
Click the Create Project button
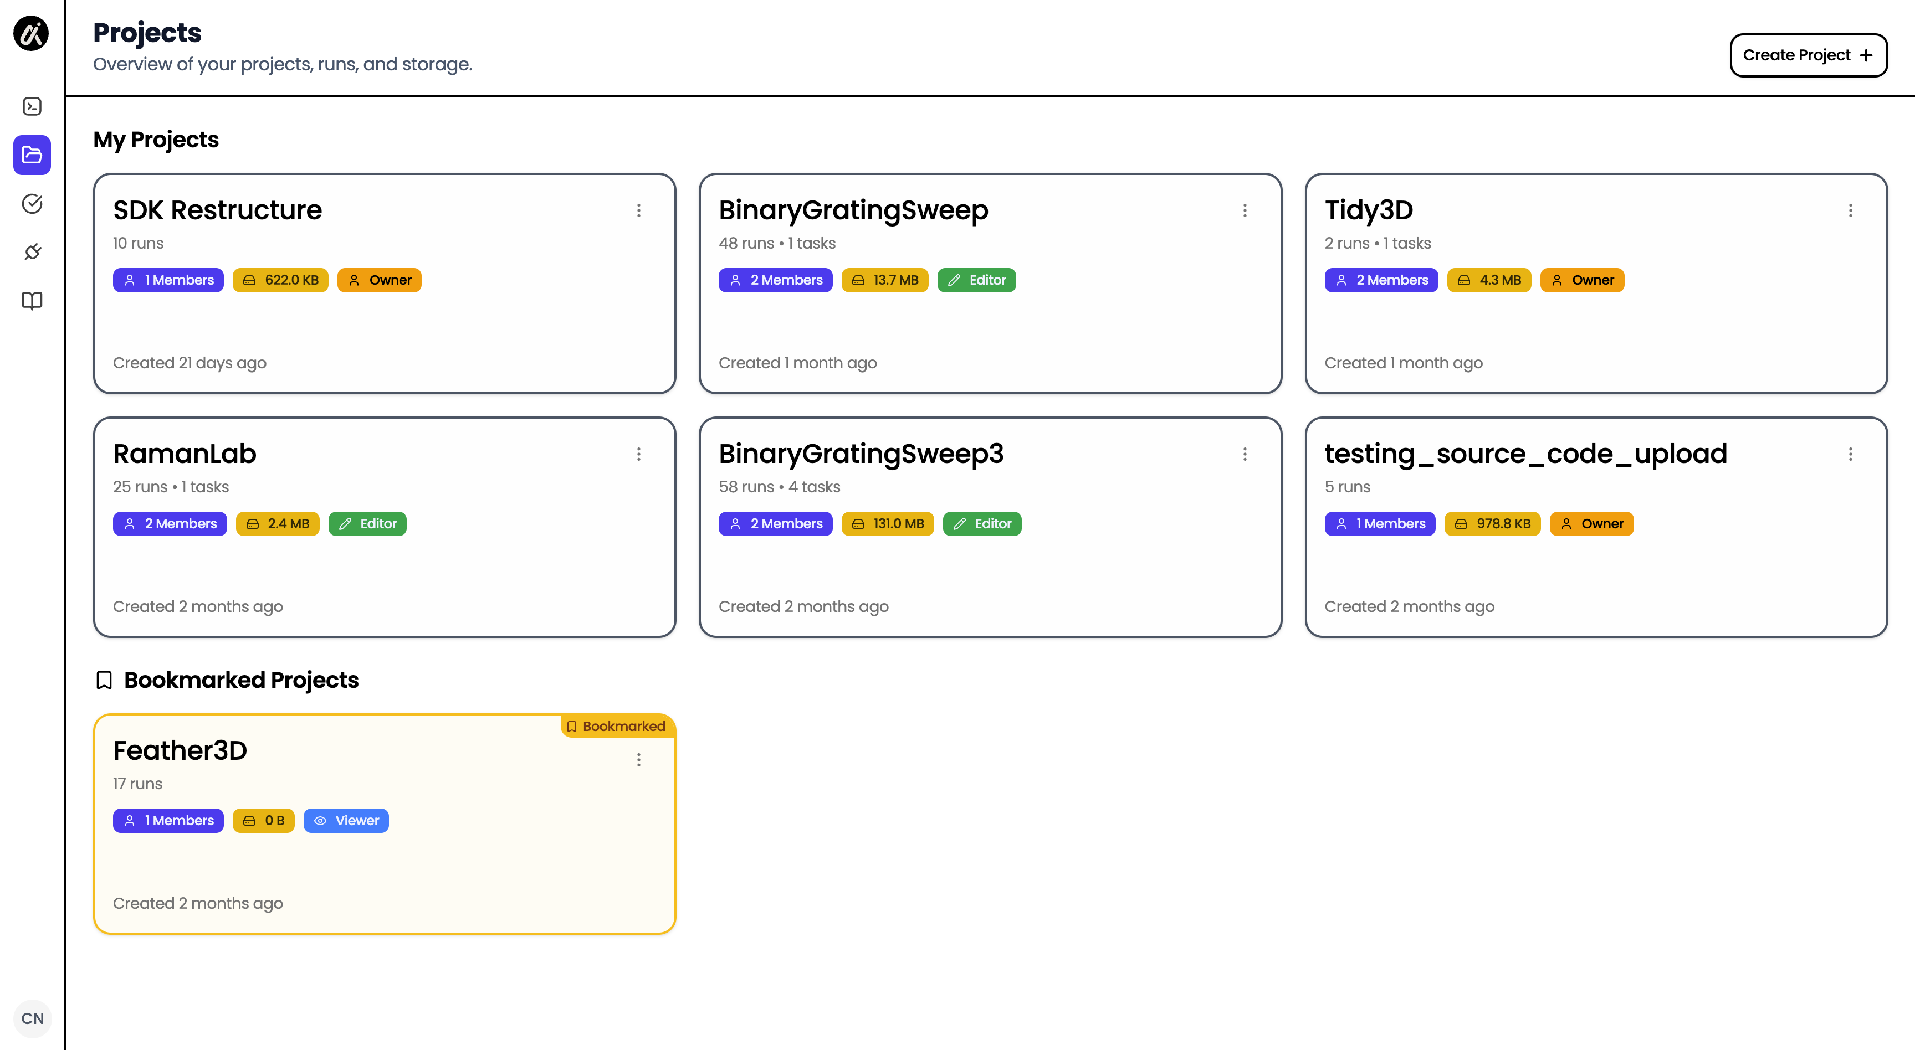click(x=1807, y=55)
